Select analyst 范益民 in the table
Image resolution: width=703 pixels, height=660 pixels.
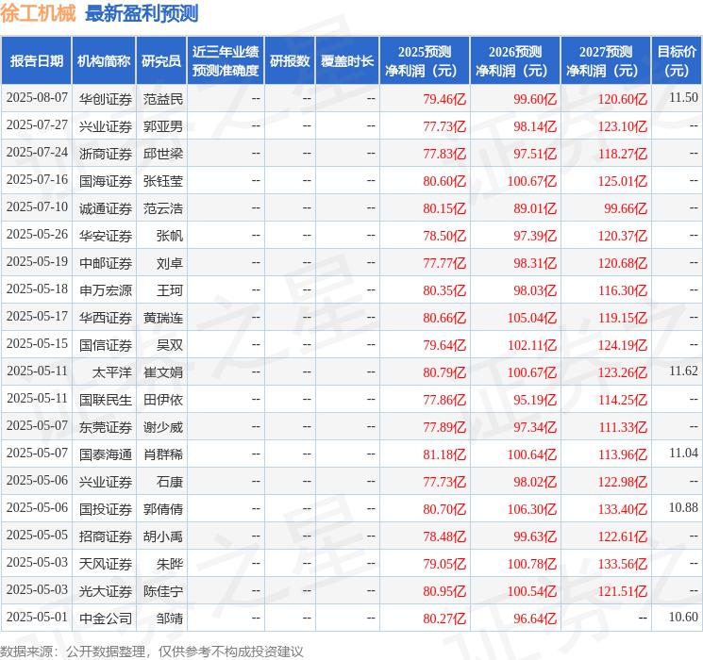(162, 98)
